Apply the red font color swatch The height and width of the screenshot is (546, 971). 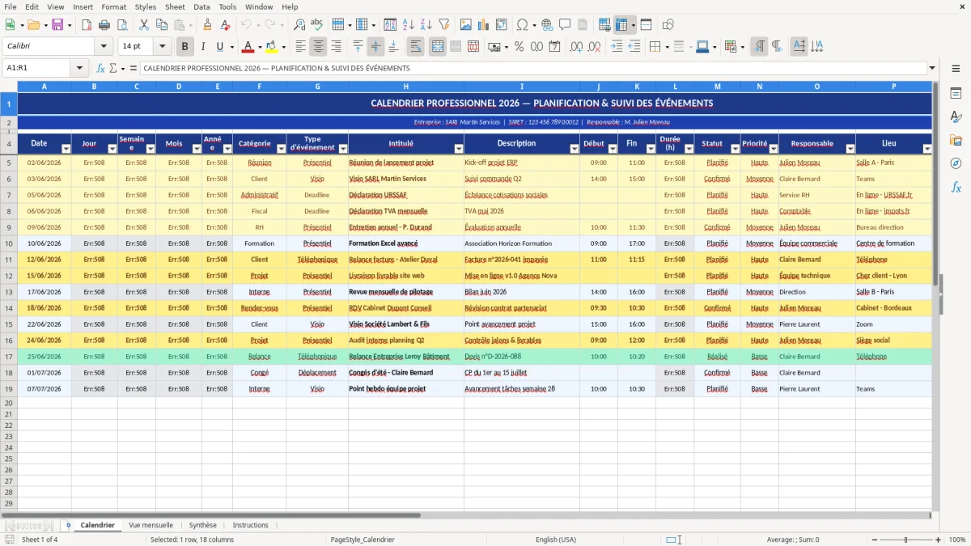tap(248, 47)
